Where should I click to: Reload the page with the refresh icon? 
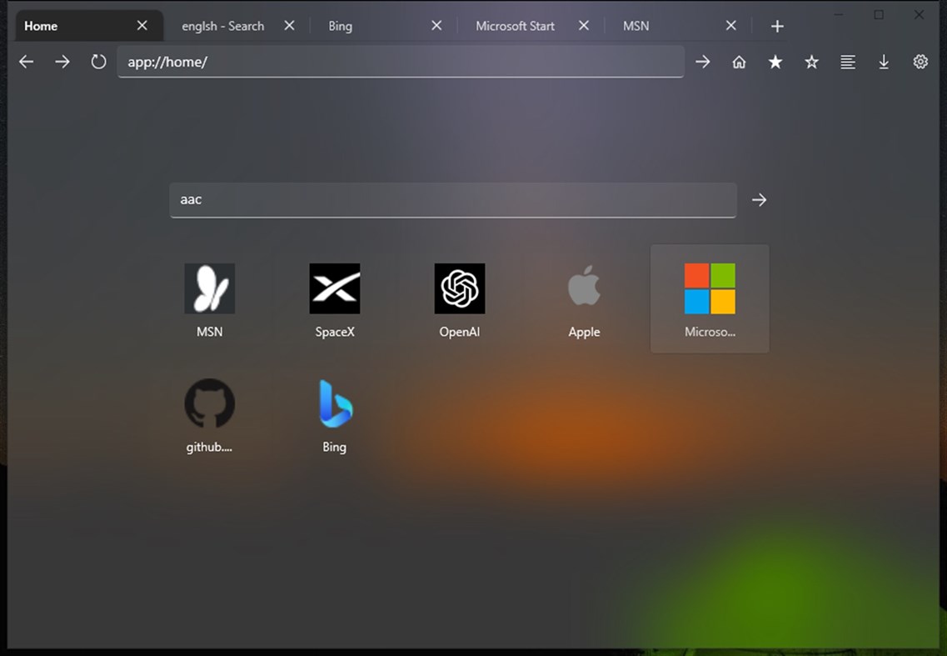pyautogui.click(x=98, y=61)
